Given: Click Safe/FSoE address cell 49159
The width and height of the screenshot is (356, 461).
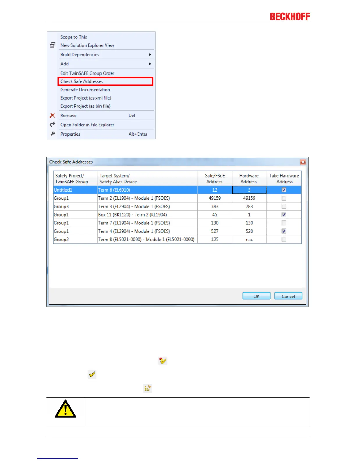Looking at the screenshot, I should [215, 198].
